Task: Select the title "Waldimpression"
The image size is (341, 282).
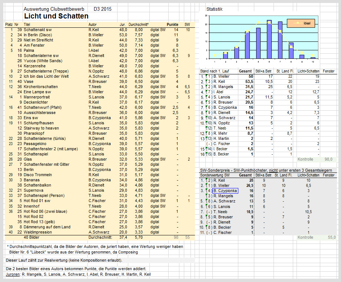Action: pos(38,232)
